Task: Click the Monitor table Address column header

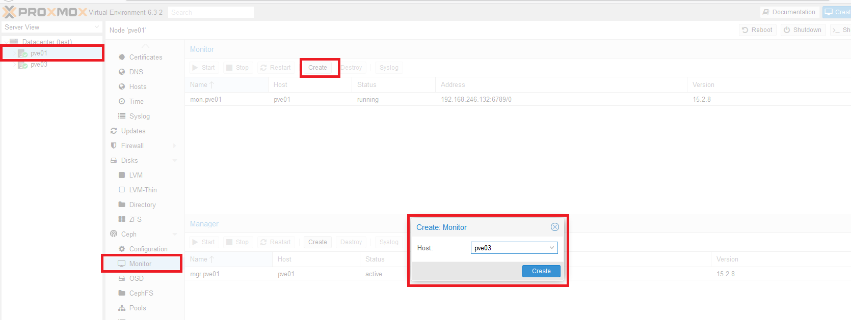Action: 561,85
